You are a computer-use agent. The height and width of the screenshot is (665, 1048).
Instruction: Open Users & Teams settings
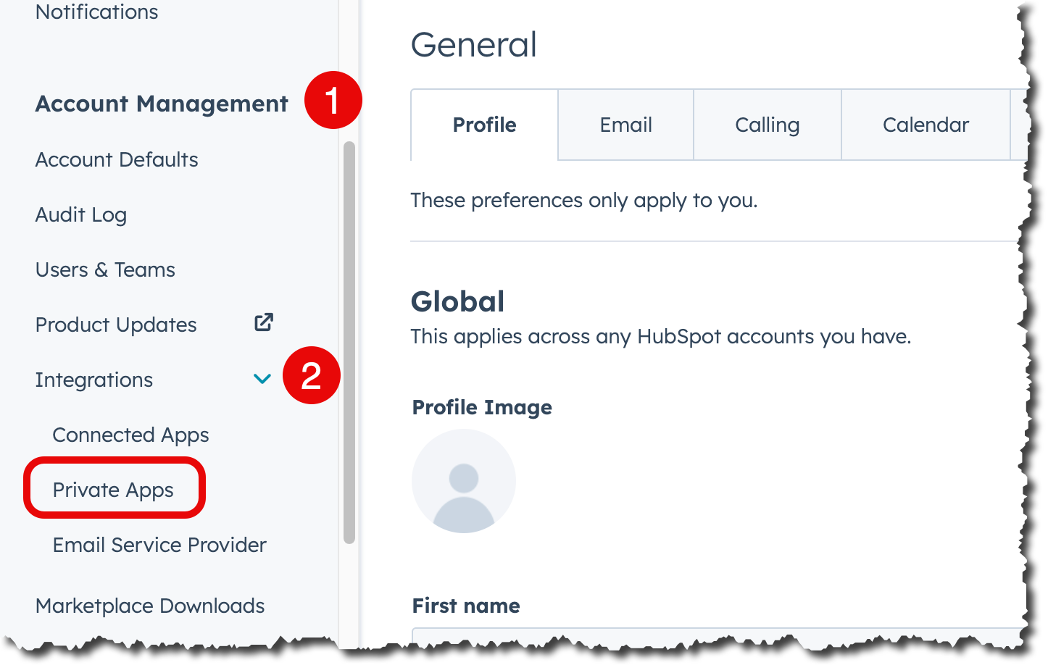pyautogui.click(x=105, y=269)
